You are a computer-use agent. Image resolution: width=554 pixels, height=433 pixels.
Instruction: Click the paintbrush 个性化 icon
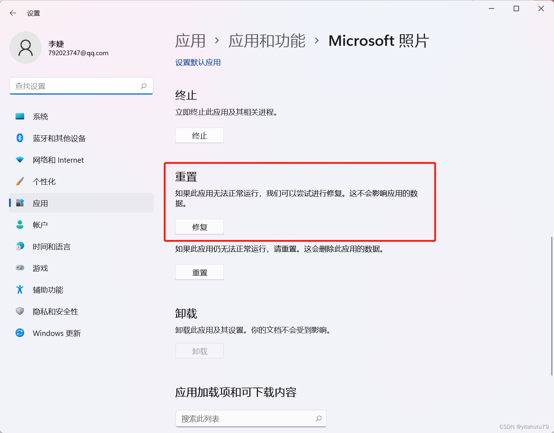click(20, 181)
